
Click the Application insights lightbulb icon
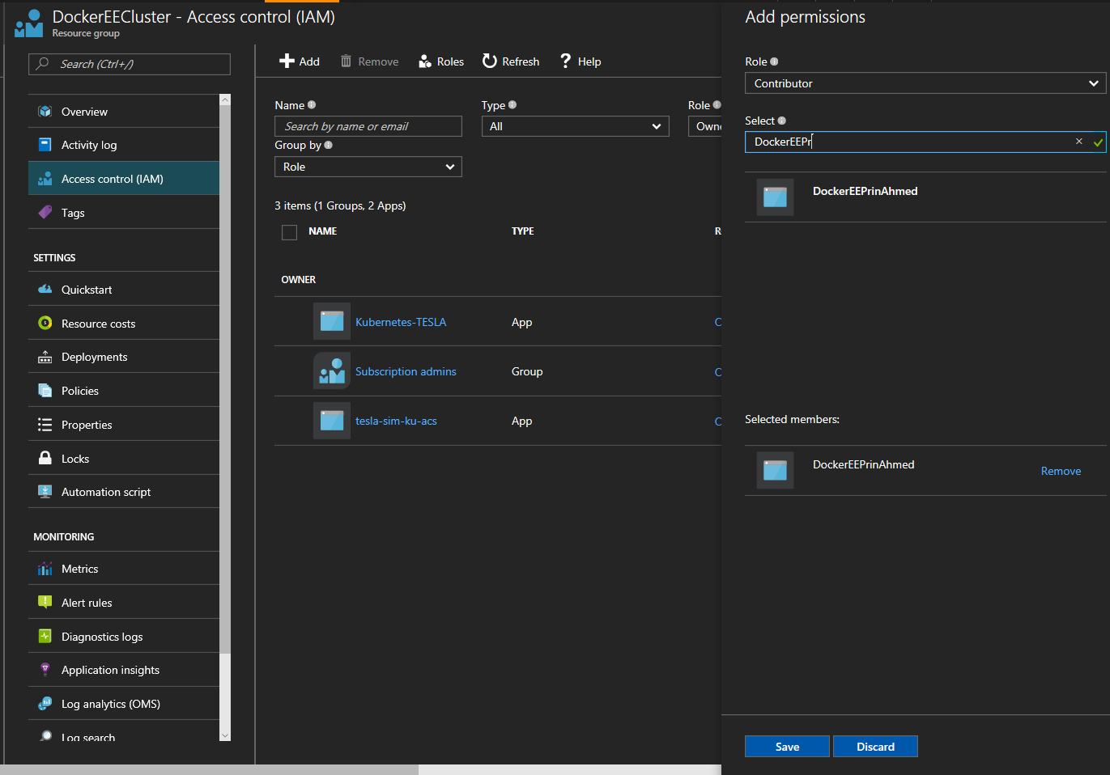[45, 669]
